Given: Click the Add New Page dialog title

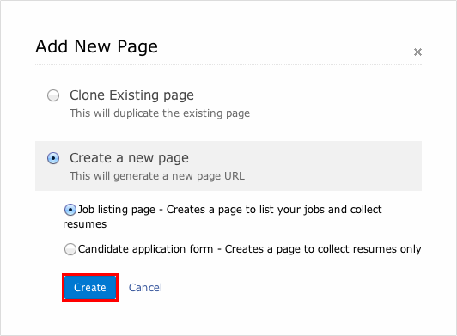Looking at the screenshot, I should (96, 46).
